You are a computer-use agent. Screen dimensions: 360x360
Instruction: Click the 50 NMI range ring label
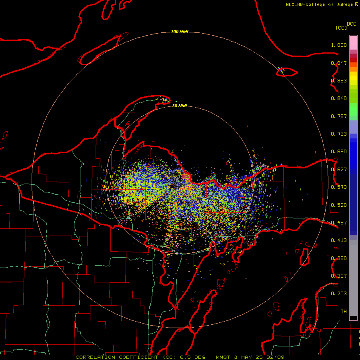pos(180,106)
